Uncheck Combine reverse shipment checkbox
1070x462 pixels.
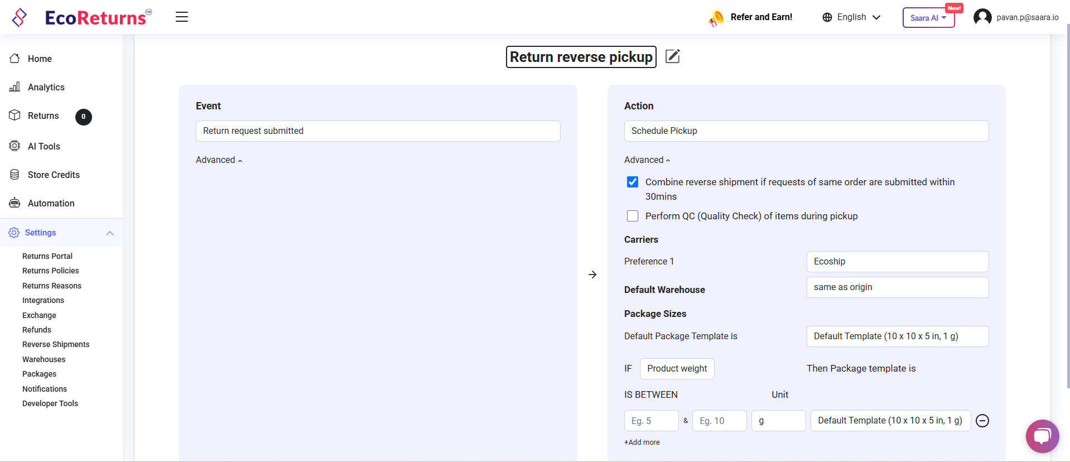pyautogui.click(x=633, y=182)
